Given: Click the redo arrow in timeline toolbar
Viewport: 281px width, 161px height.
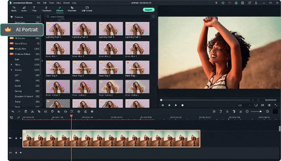Looking at the screenshot, I should [19, 112].
